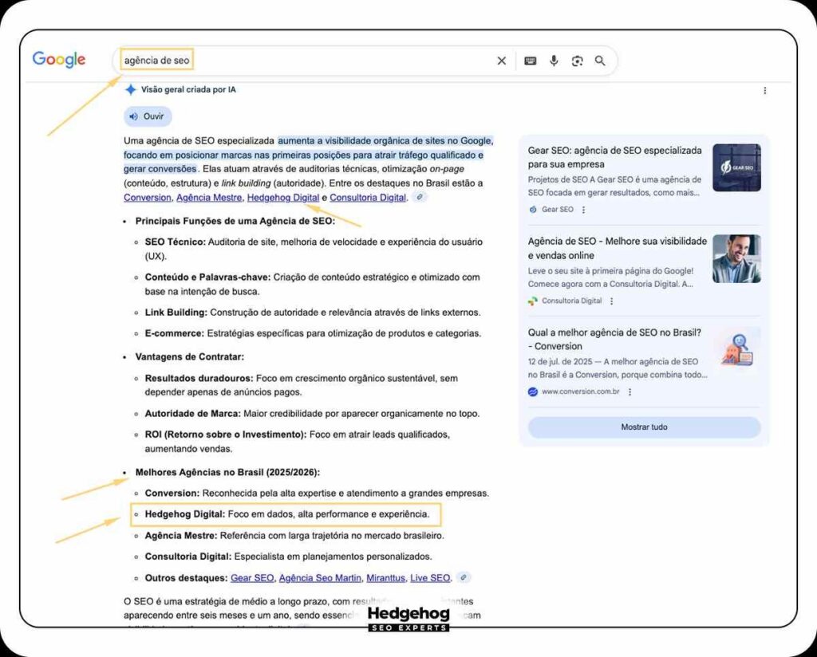Image resolution: width=817 pixels, height=657 pixels.
Task: Click the Mostrar tudo button
Action: pos(644,427)
